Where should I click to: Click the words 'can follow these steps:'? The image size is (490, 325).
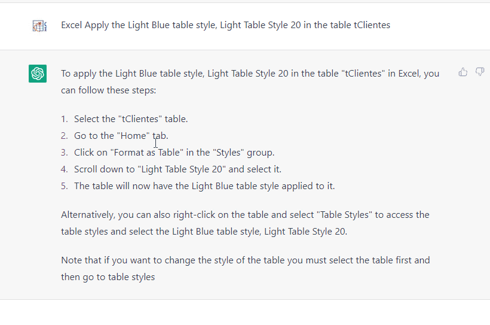pos(108,90)
